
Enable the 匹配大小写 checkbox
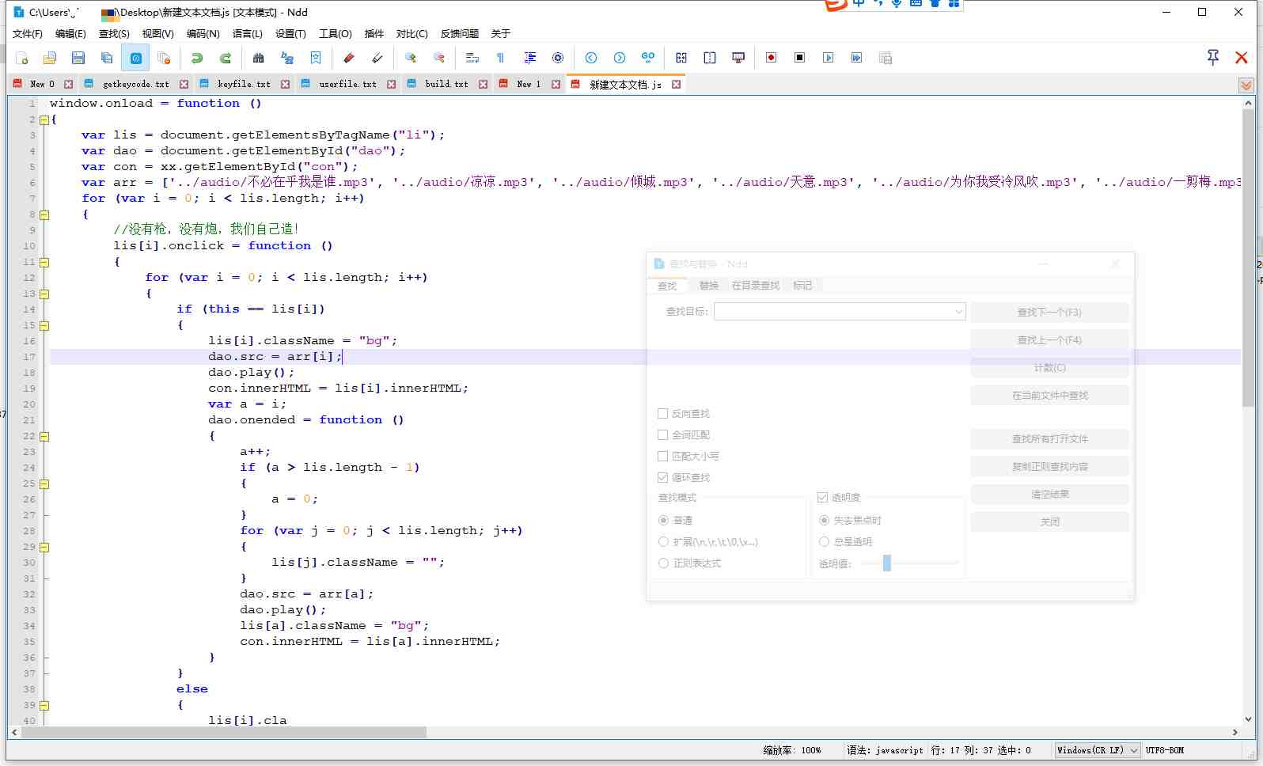point(663,457)
